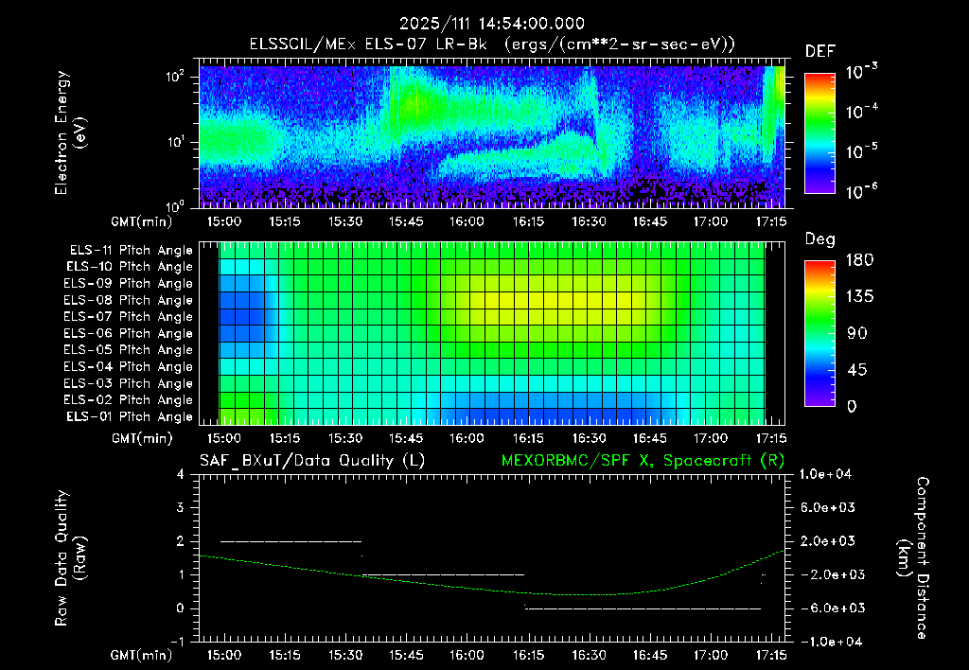
Task: Click the DEF label above the color bar
Action: [x=819, y=52]
